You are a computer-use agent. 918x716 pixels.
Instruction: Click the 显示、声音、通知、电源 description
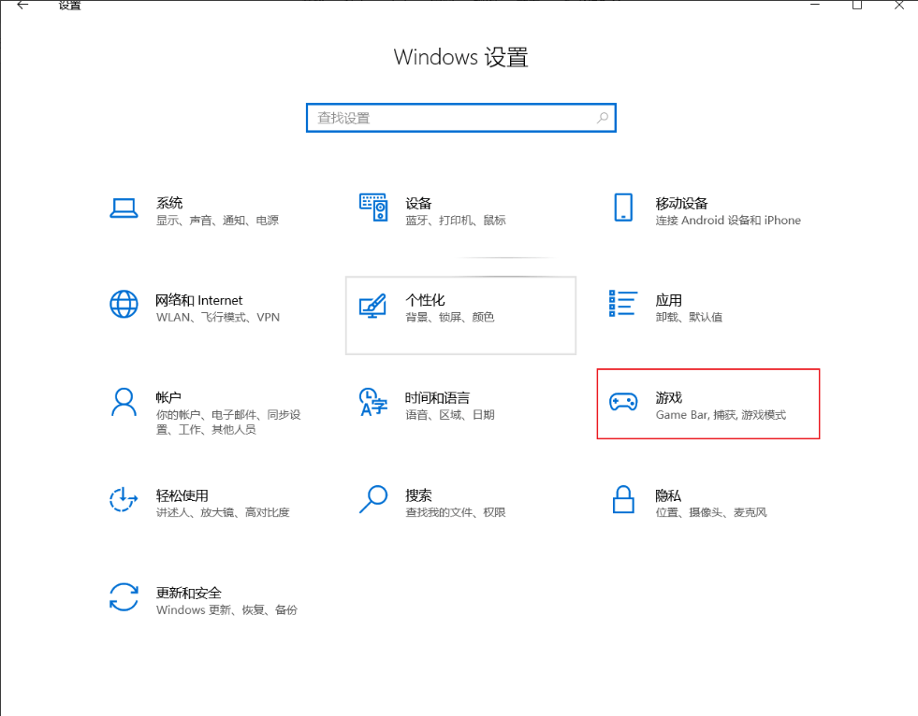point(217,220)
